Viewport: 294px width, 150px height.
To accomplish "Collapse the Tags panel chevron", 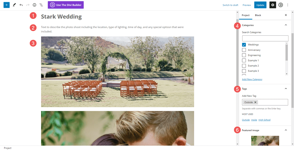I will click(286, 89).
